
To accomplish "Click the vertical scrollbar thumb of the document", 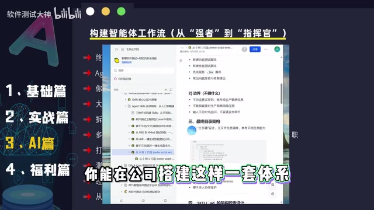I will (x=282, y=93).
